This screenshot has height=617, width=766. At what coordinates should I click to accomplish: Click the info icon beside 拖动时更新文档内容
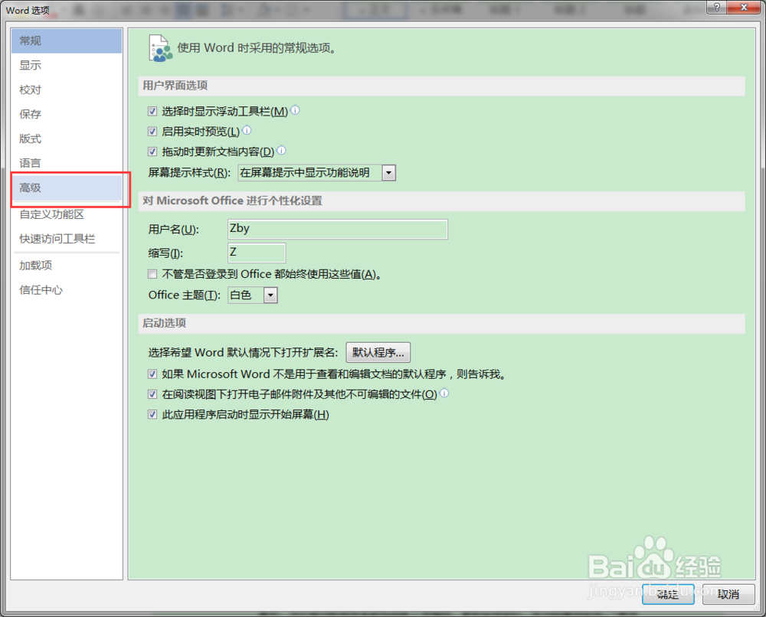pos(281,151)
